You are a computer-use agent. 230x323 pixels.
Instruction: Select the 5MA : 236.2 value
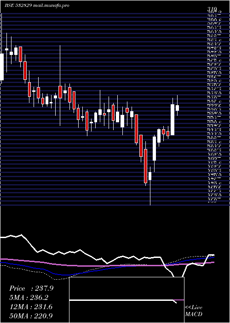[x=29, y=298]
